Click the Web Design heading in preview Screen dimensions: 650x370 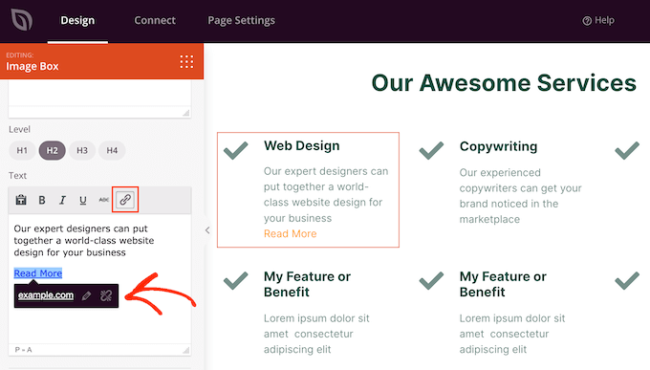point(302,145)
